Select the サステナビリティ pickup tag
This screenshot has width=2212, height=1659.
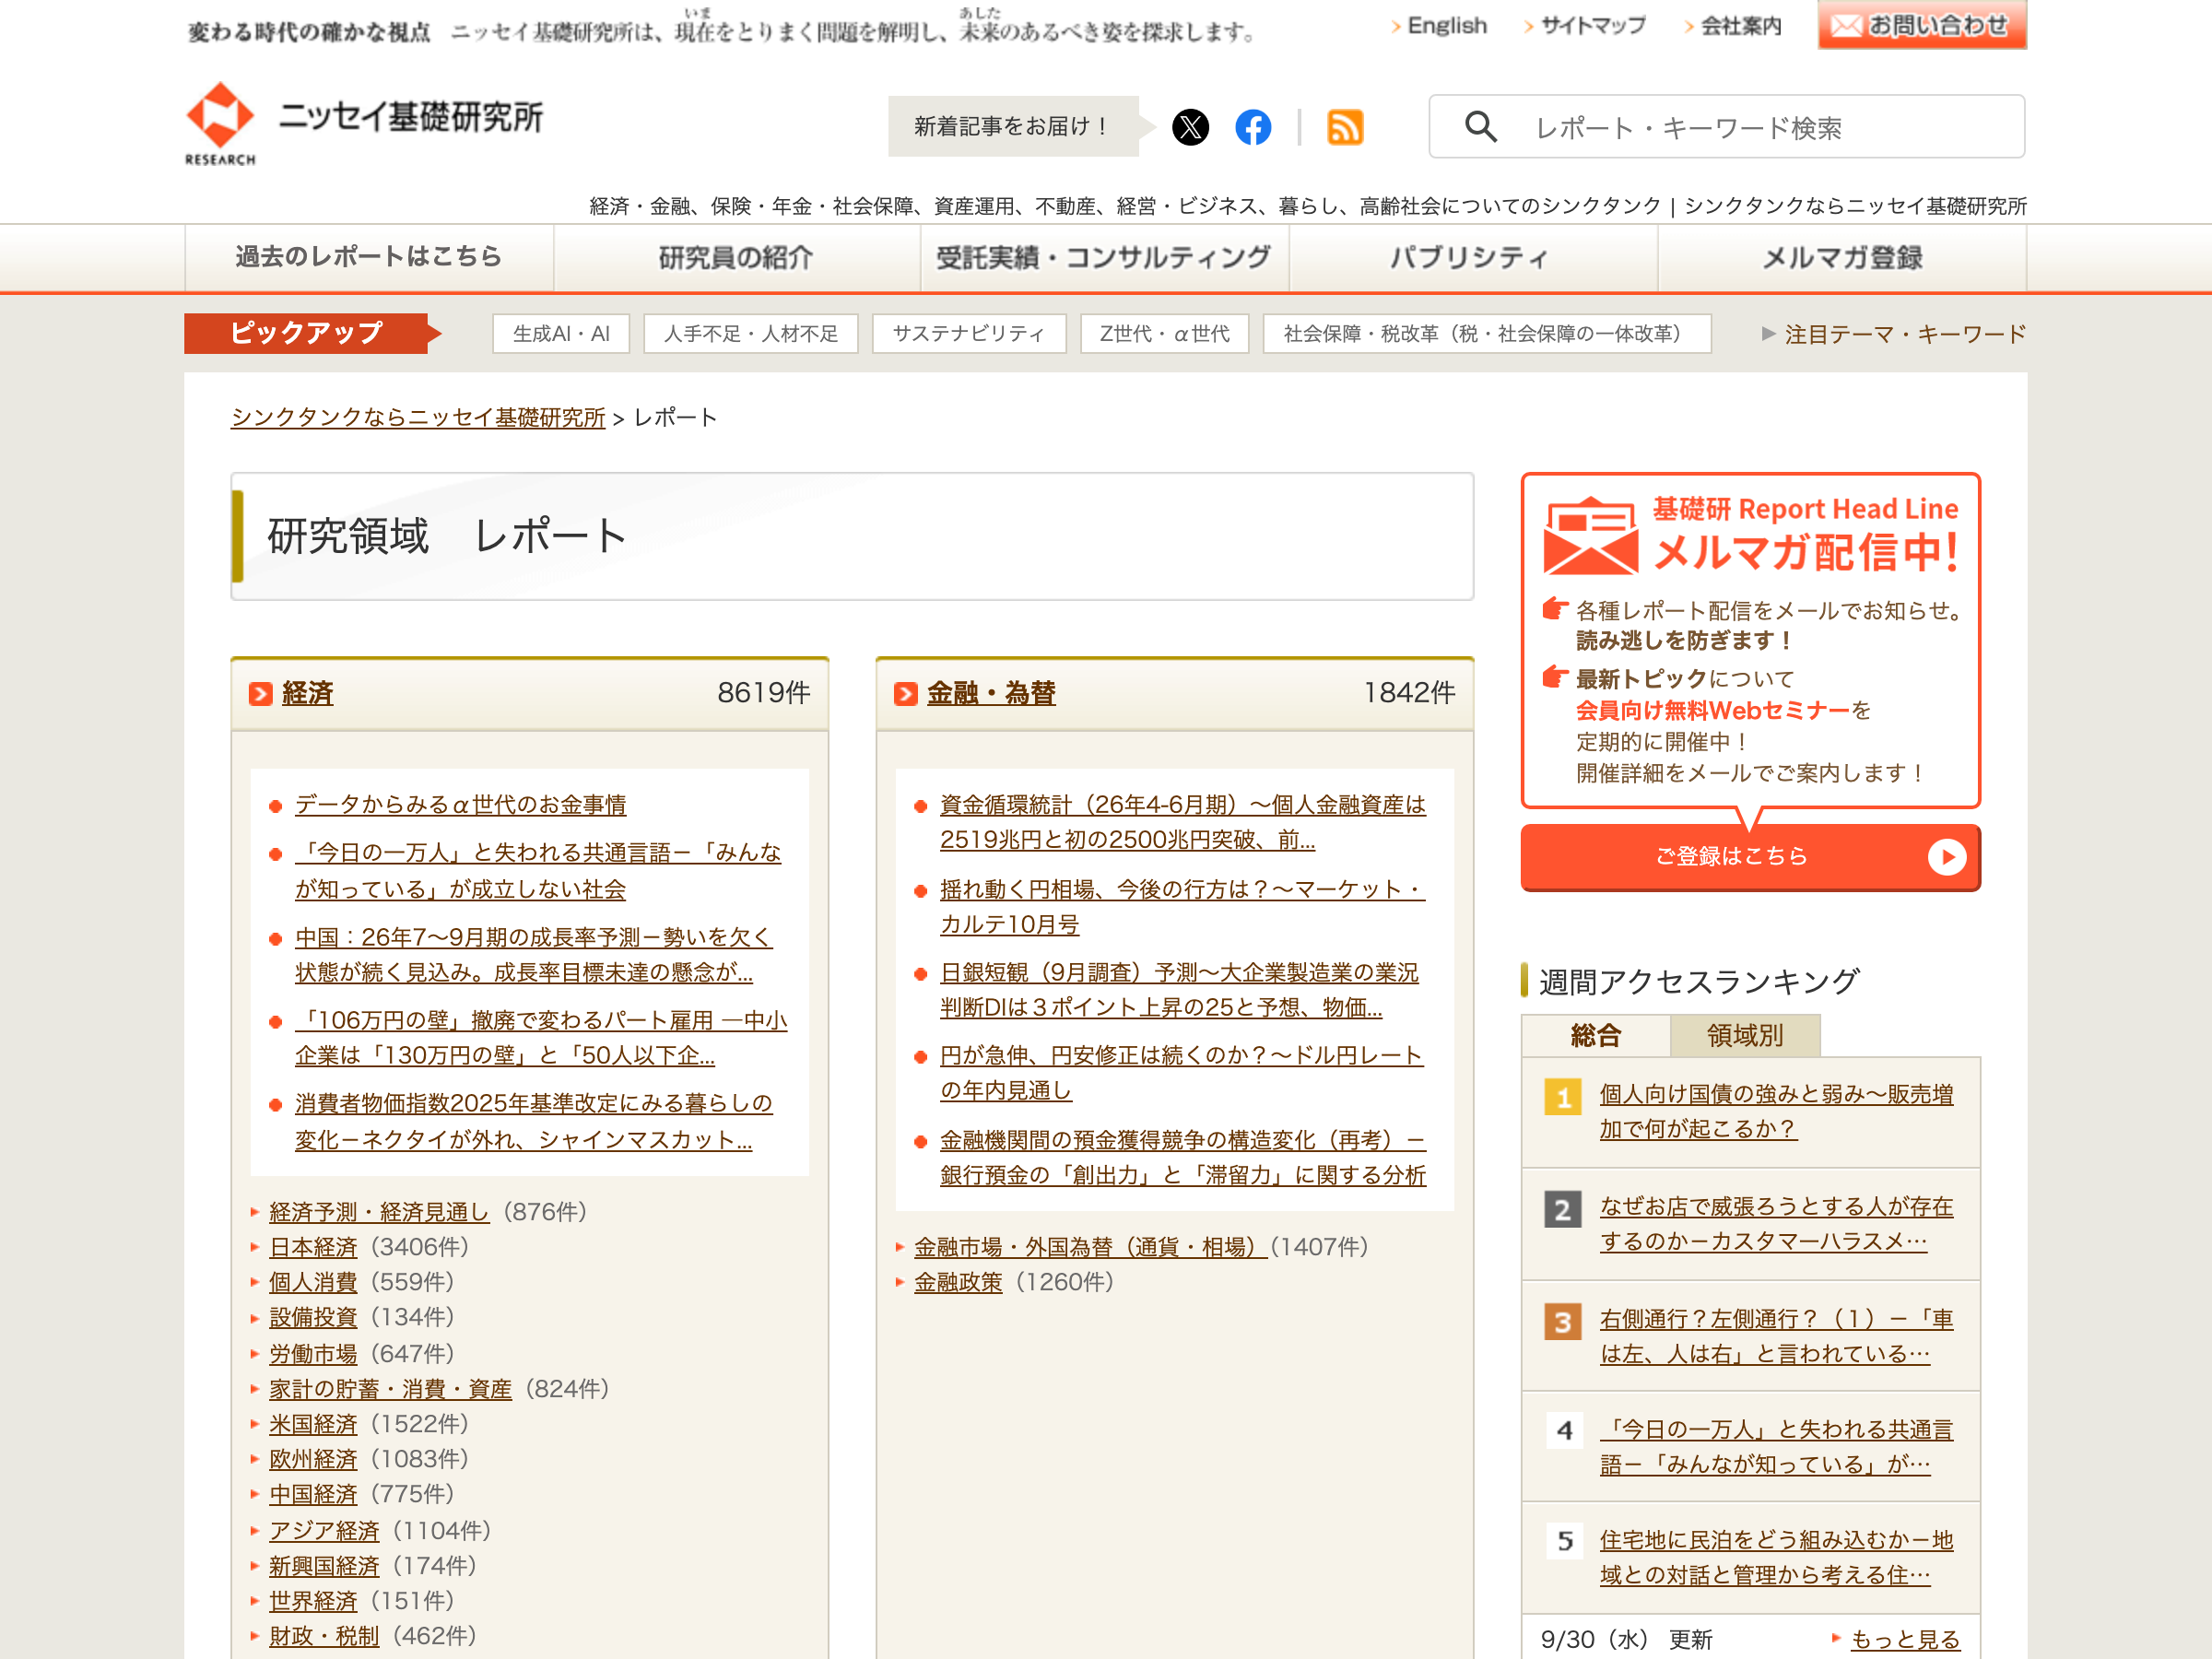point(969,334)
